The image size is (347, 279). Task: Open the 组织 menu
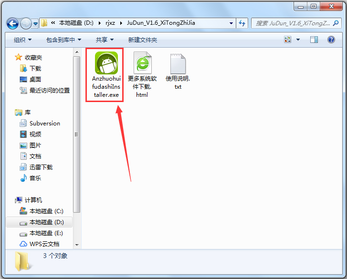coord(22,40)
